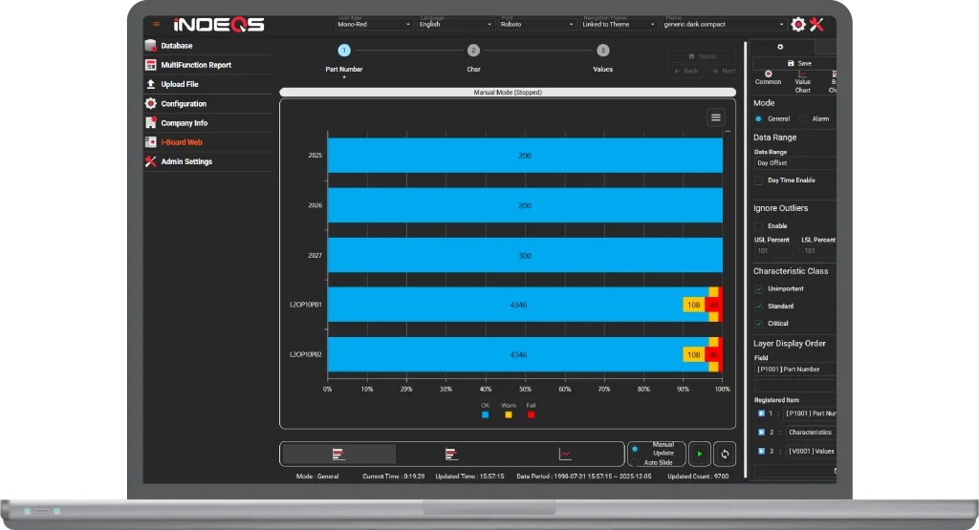
Task: Open the Database sidebar item
Action: pos(176,46)
